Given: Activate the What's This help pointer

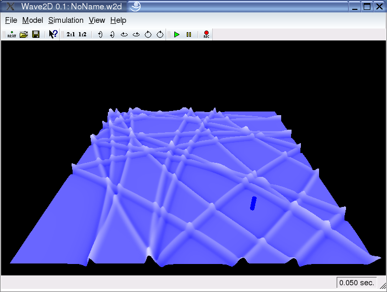Looking at the screenshot, I should [53, 34].
